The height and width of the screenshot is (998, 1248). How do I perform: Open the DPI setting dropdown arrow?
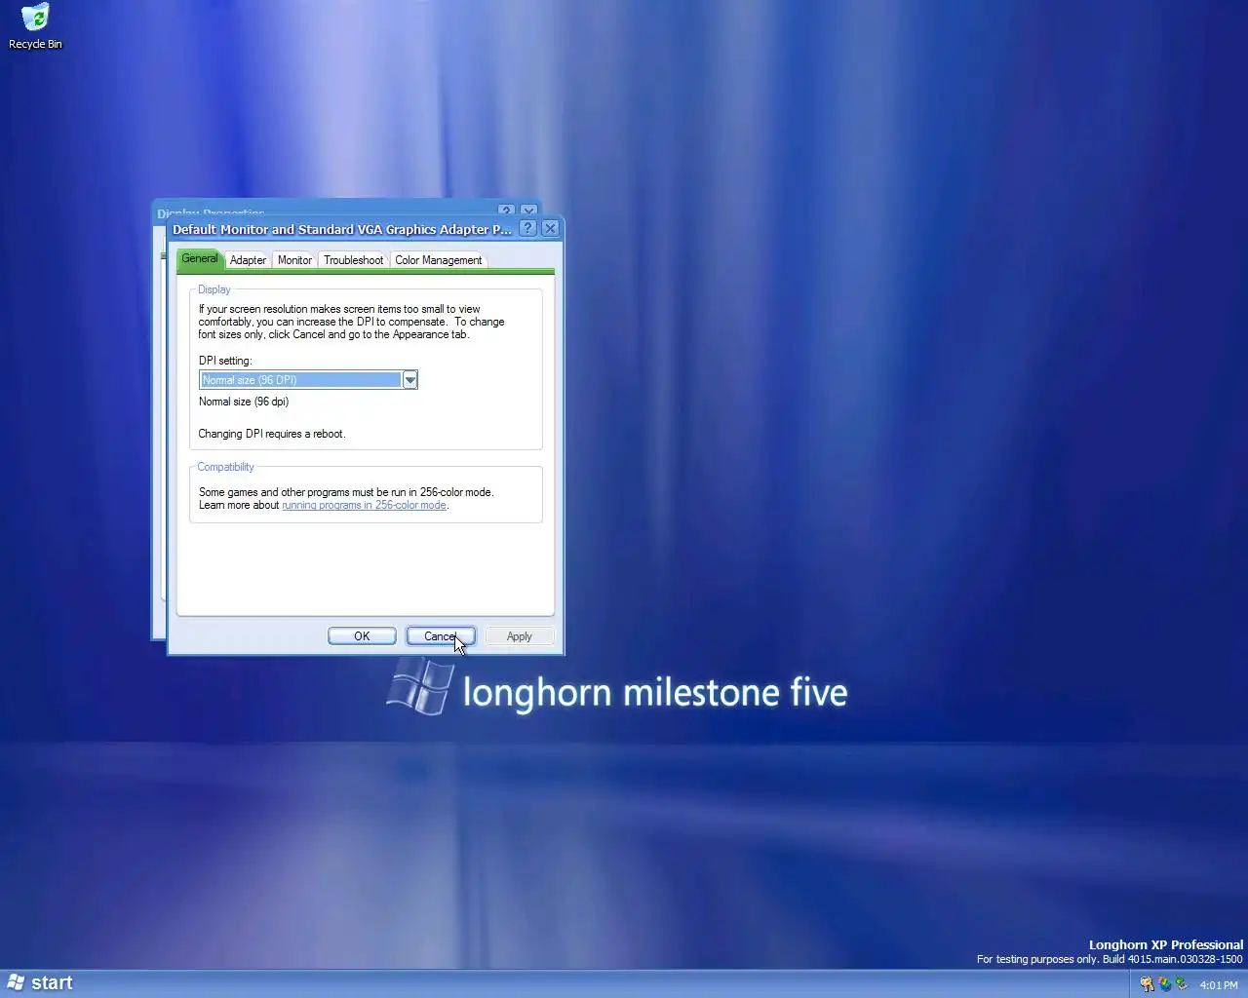click(409, 380)
